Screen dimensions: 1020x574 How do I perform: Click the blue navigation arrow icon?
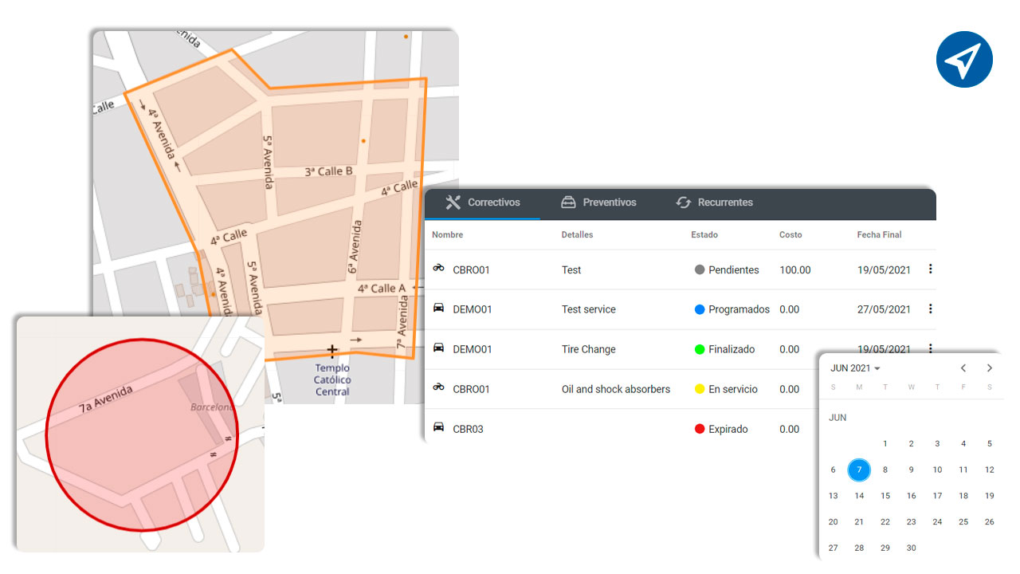click(x=964, y=59)
